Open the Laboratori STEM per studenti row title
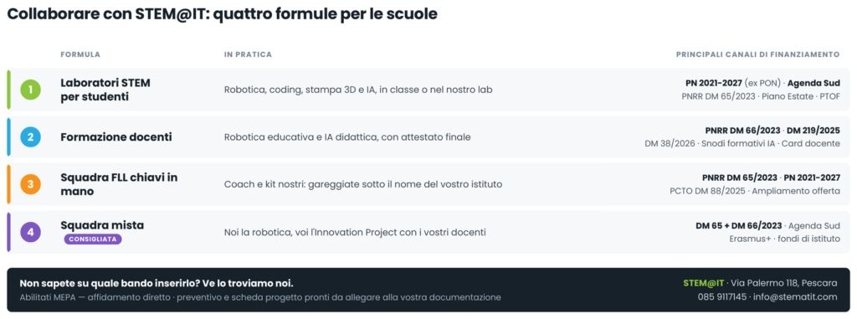This screenshot has height=319, width=857. point(105,90)
